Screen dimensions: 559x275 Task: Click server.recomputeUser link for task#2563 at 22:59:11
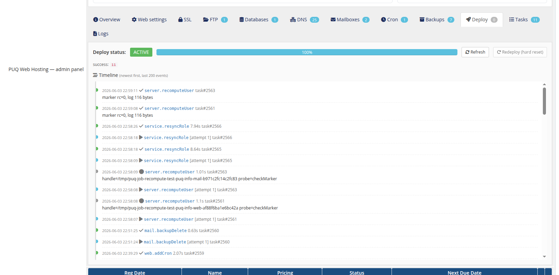(x=169, y=91)
